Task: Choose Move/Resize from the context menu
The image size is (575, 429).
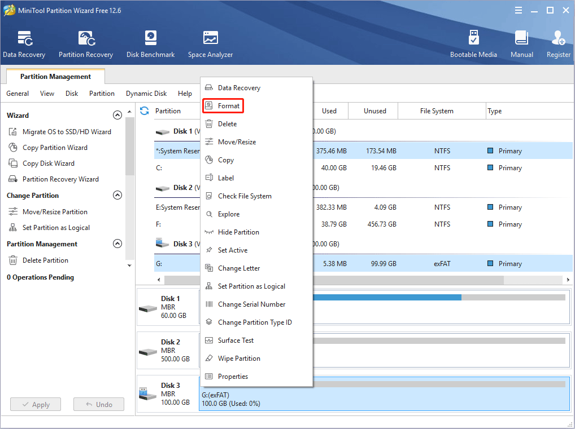Action: 256,142
